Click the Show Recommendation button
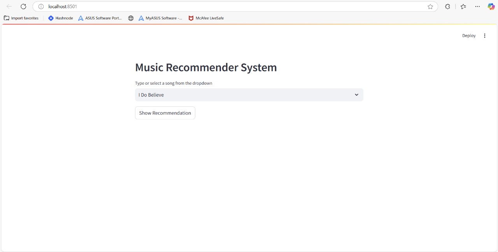Image resolution: width=498 pixels, height=252 pixels. click(x=165, y=113)
